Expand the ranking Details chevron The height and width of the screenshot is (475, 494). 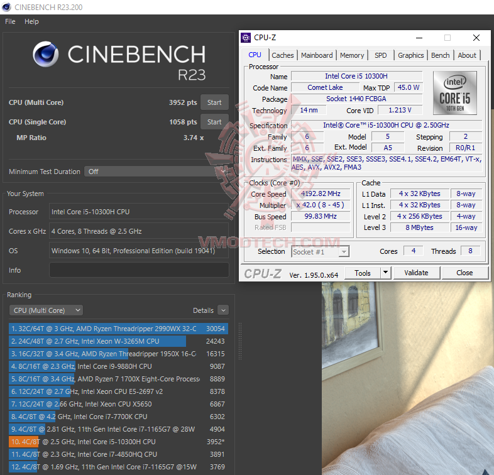tap(223, 310)
